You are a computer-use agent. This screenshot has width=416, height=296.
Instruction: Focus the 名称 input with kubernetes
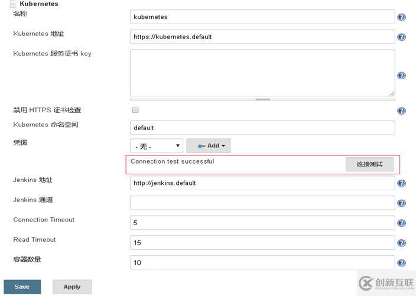pos(262,17)
